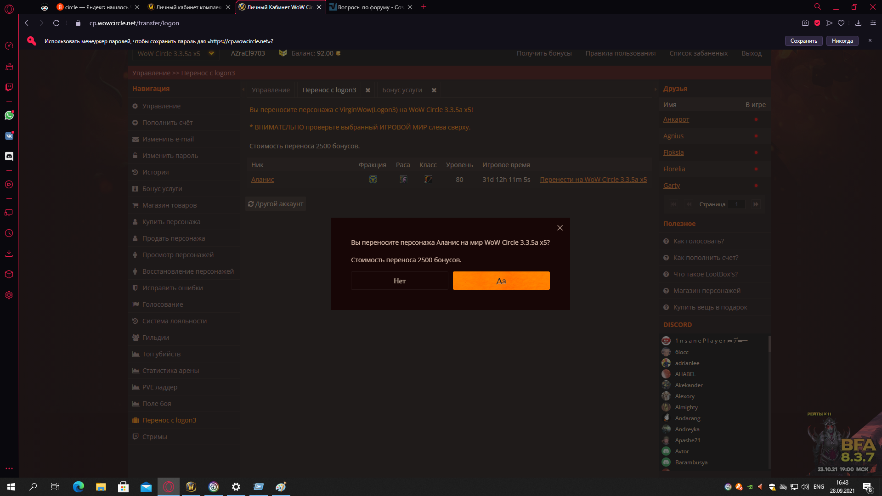Close the transfer confirmation dialog
The width and height of the screenshot is (882, 496).
tap(560, 228)
